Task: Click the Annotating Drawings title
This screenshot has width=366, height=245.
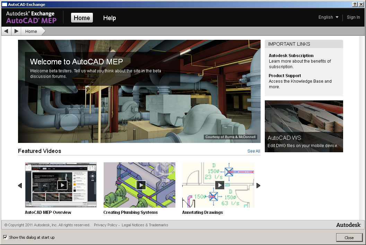Action: 202,212
